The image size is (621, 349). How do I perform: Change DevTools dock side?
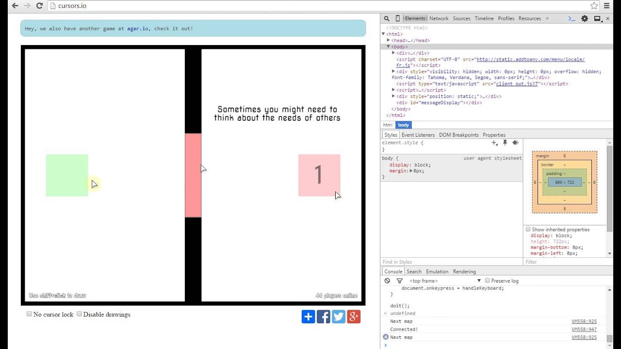click(x=598, y=18)
